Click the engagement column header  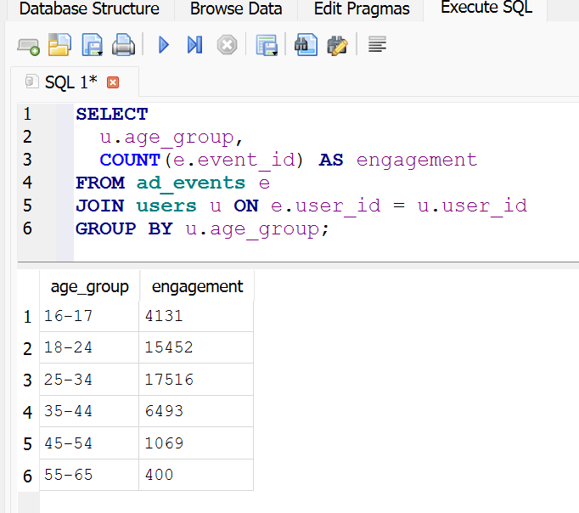click(x=197, y=287)
